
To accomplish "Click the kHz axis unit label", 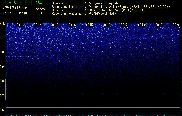I will tap(3, 23).
